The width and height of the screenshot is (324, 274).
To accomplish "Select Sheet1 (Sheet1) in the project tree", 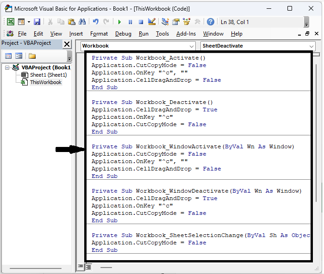I will pyautogui.click(x=48, y=75).
